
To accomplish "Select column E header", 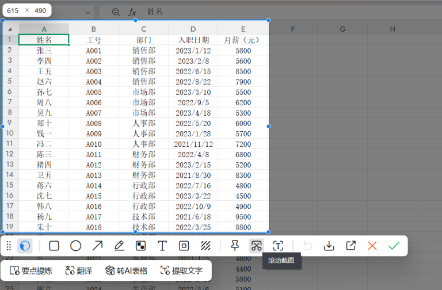I will [x=243, y=29].
